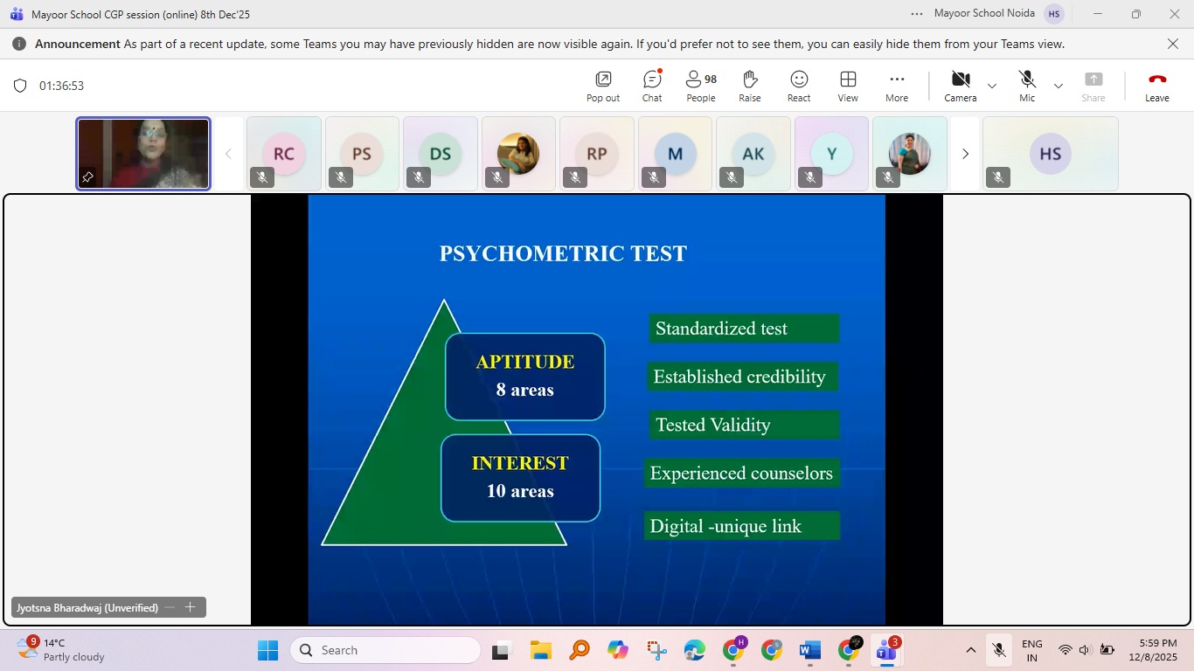
Task: Raise your hand in the meeting
Action: (x=749, y=85)
